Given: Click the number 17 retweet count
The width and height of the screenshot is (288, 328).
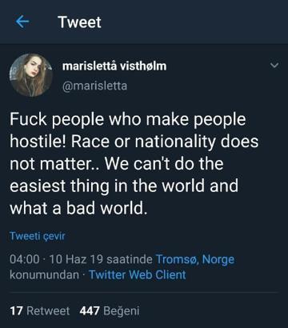Looking at the screenshot, I should coord(16,311).
